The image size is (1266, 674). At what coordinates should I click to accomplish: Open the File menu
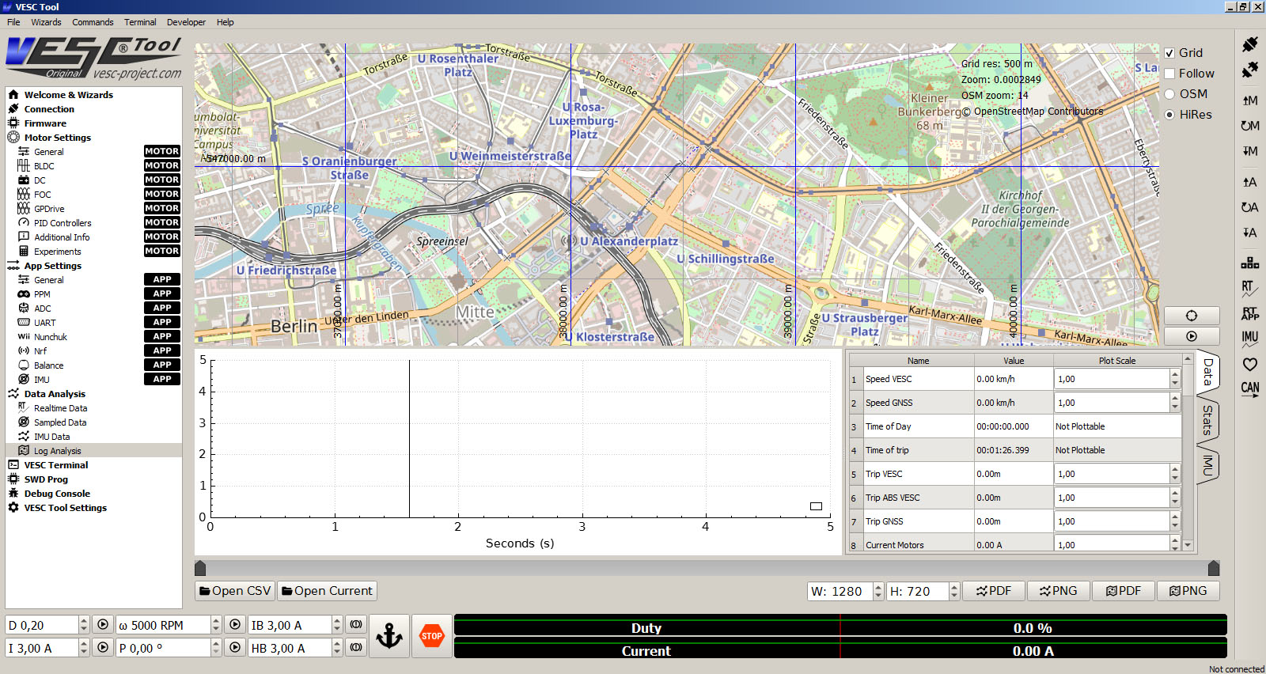pos(13,22)
